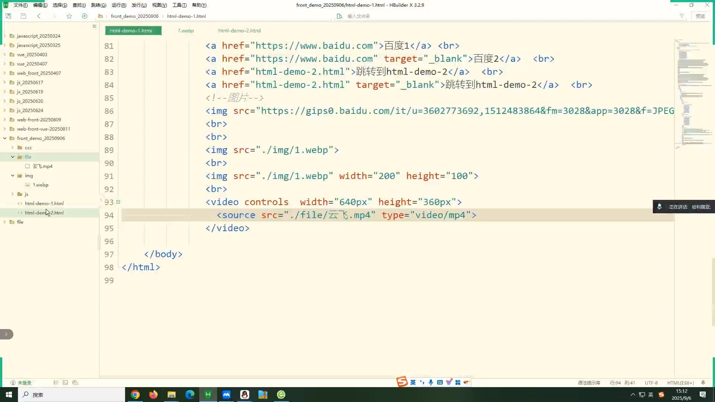The image size is (715, 402).
Task: Click the breadcrumb folder icon
Action: pos(101,16)
